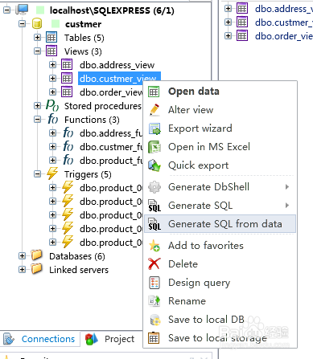Expand dbo.address_ item in right panel
Viewport: 313px width, 359px height.
tap(229, 9)
